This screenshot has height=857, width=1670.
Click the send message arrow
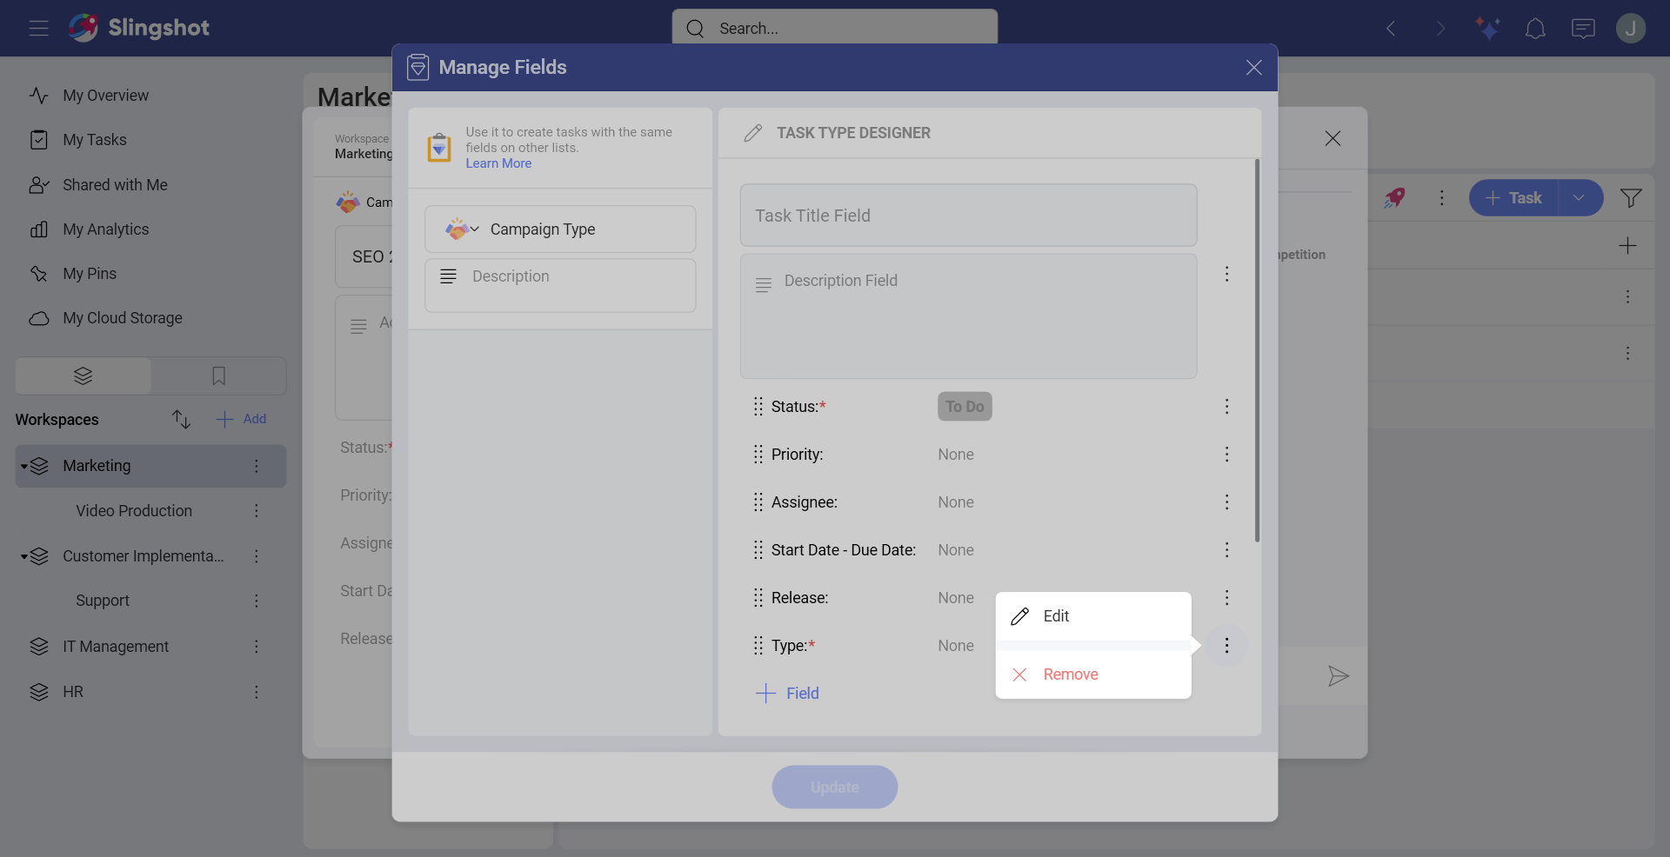click(x=1338, y=676)
